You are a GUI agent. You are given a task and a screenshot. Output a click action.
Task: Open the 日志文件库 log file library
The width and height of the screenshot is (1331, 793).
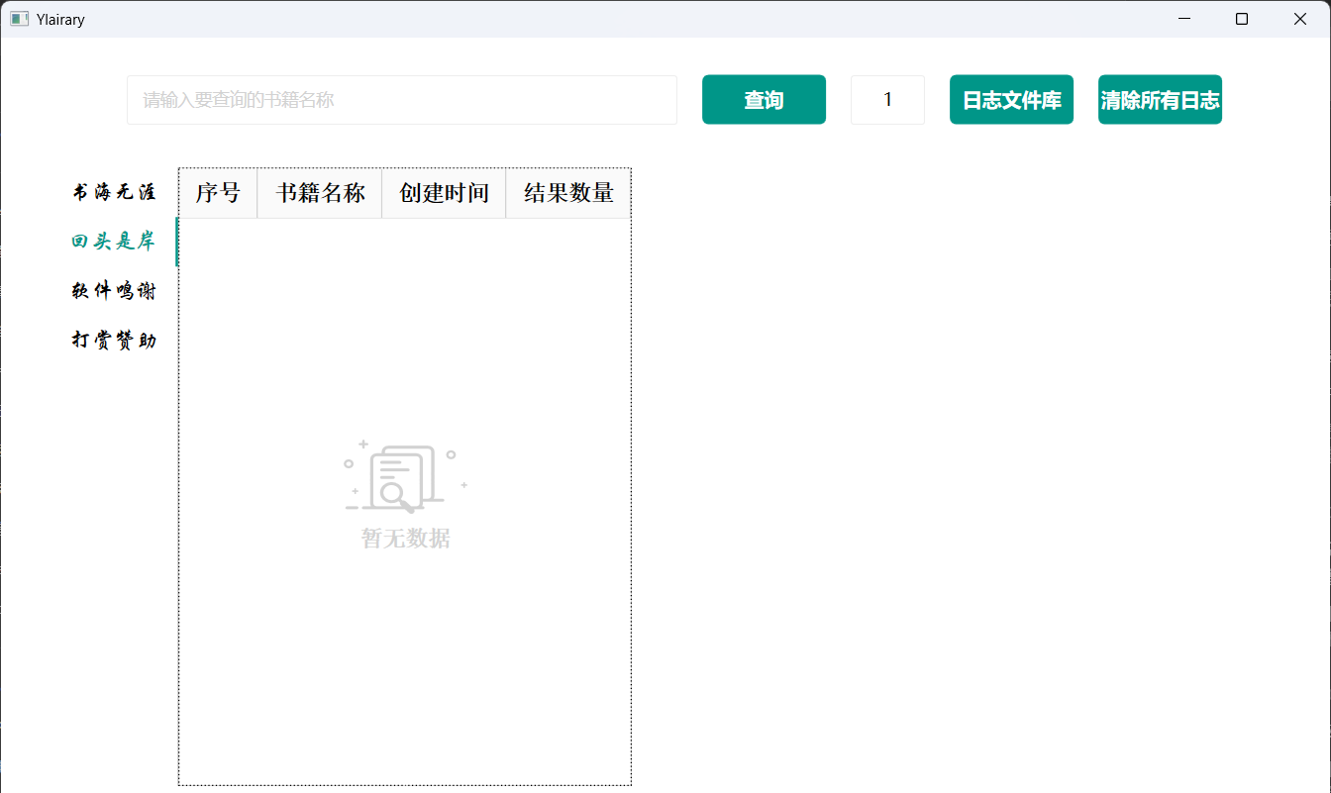pos(1011,99)
